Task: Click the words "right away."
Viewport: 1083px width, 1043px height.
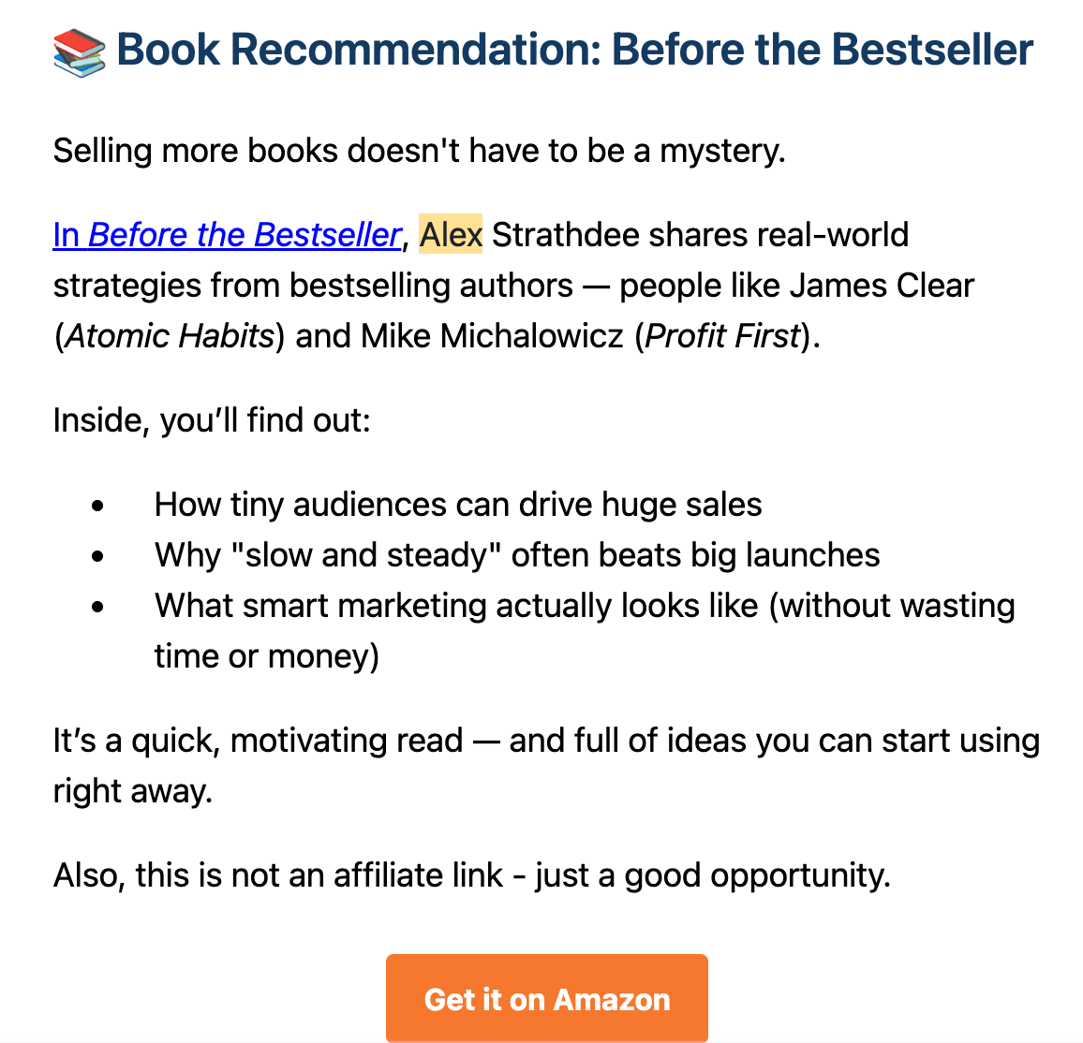Action: coord(133,791)
